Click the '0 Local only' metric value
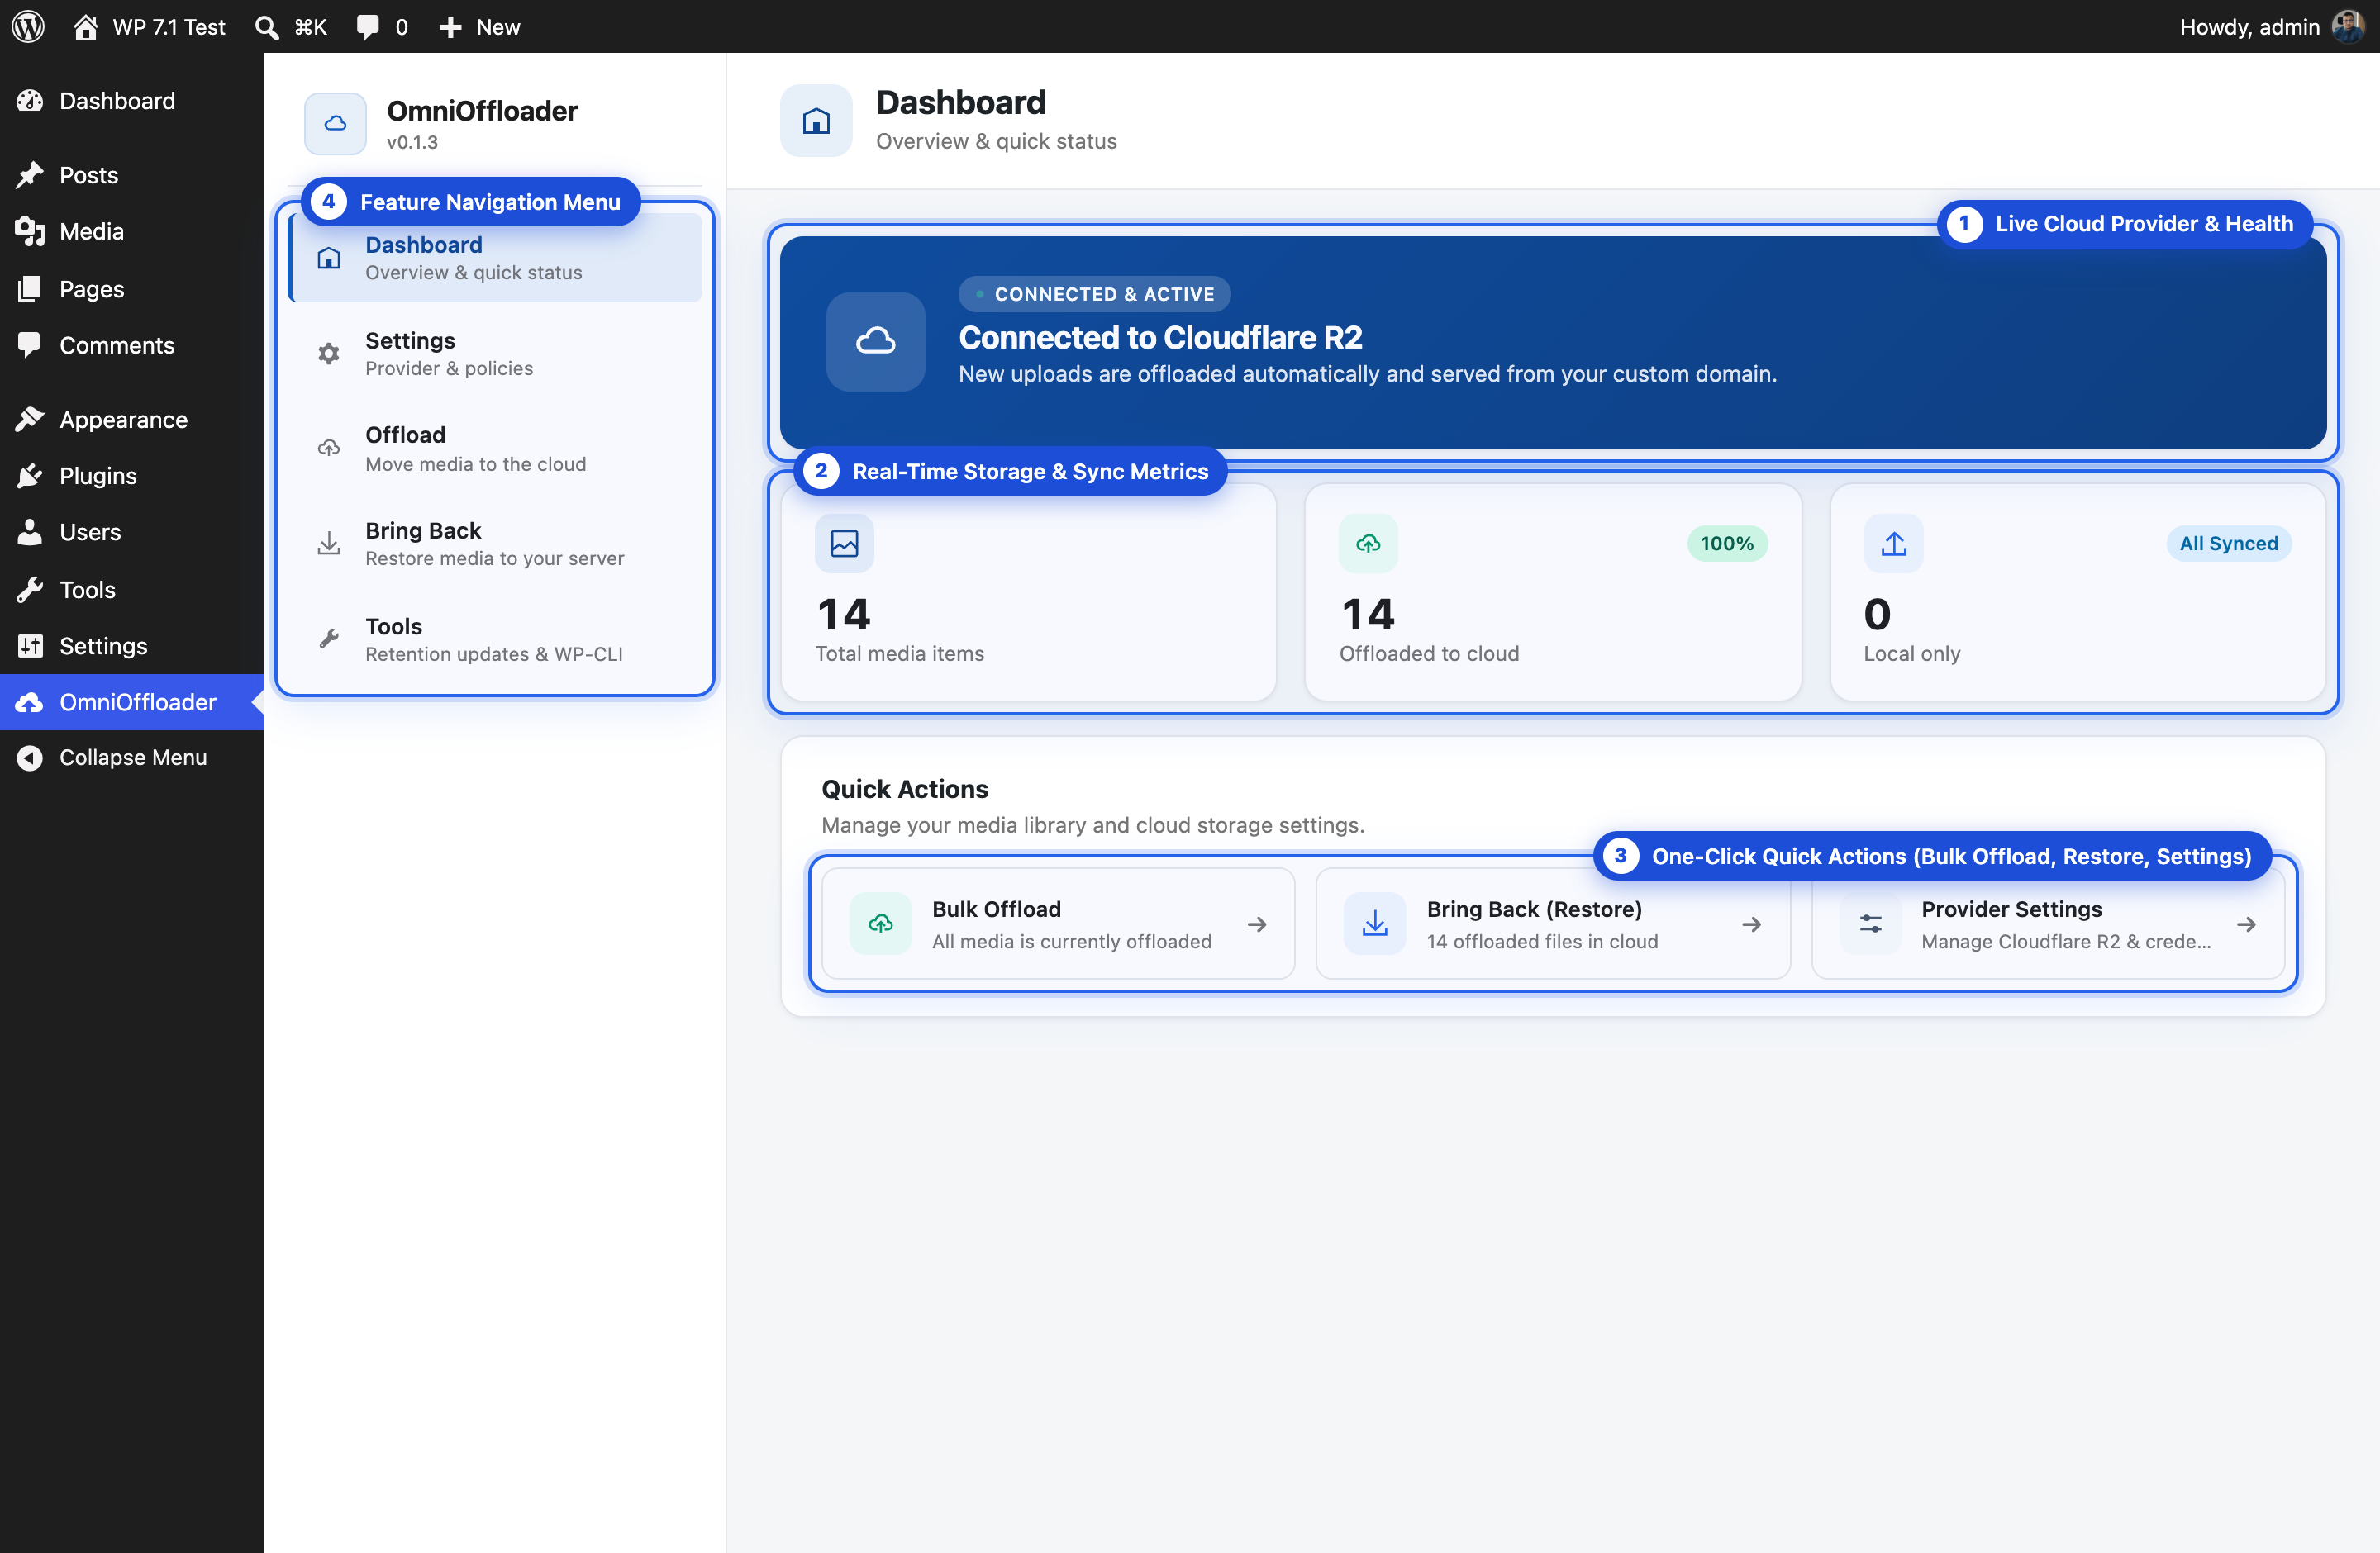Viewport: 2380px width, 1553px height. coord(1877,615)
